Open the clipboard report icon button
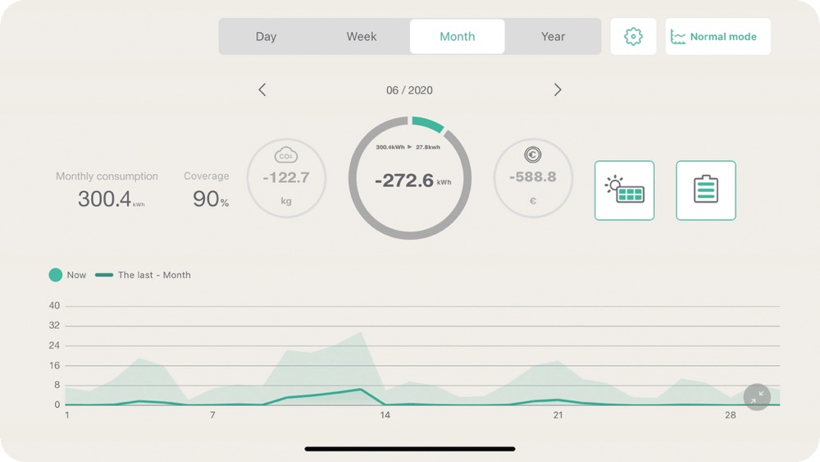The image size is (820, 462). 706,190
